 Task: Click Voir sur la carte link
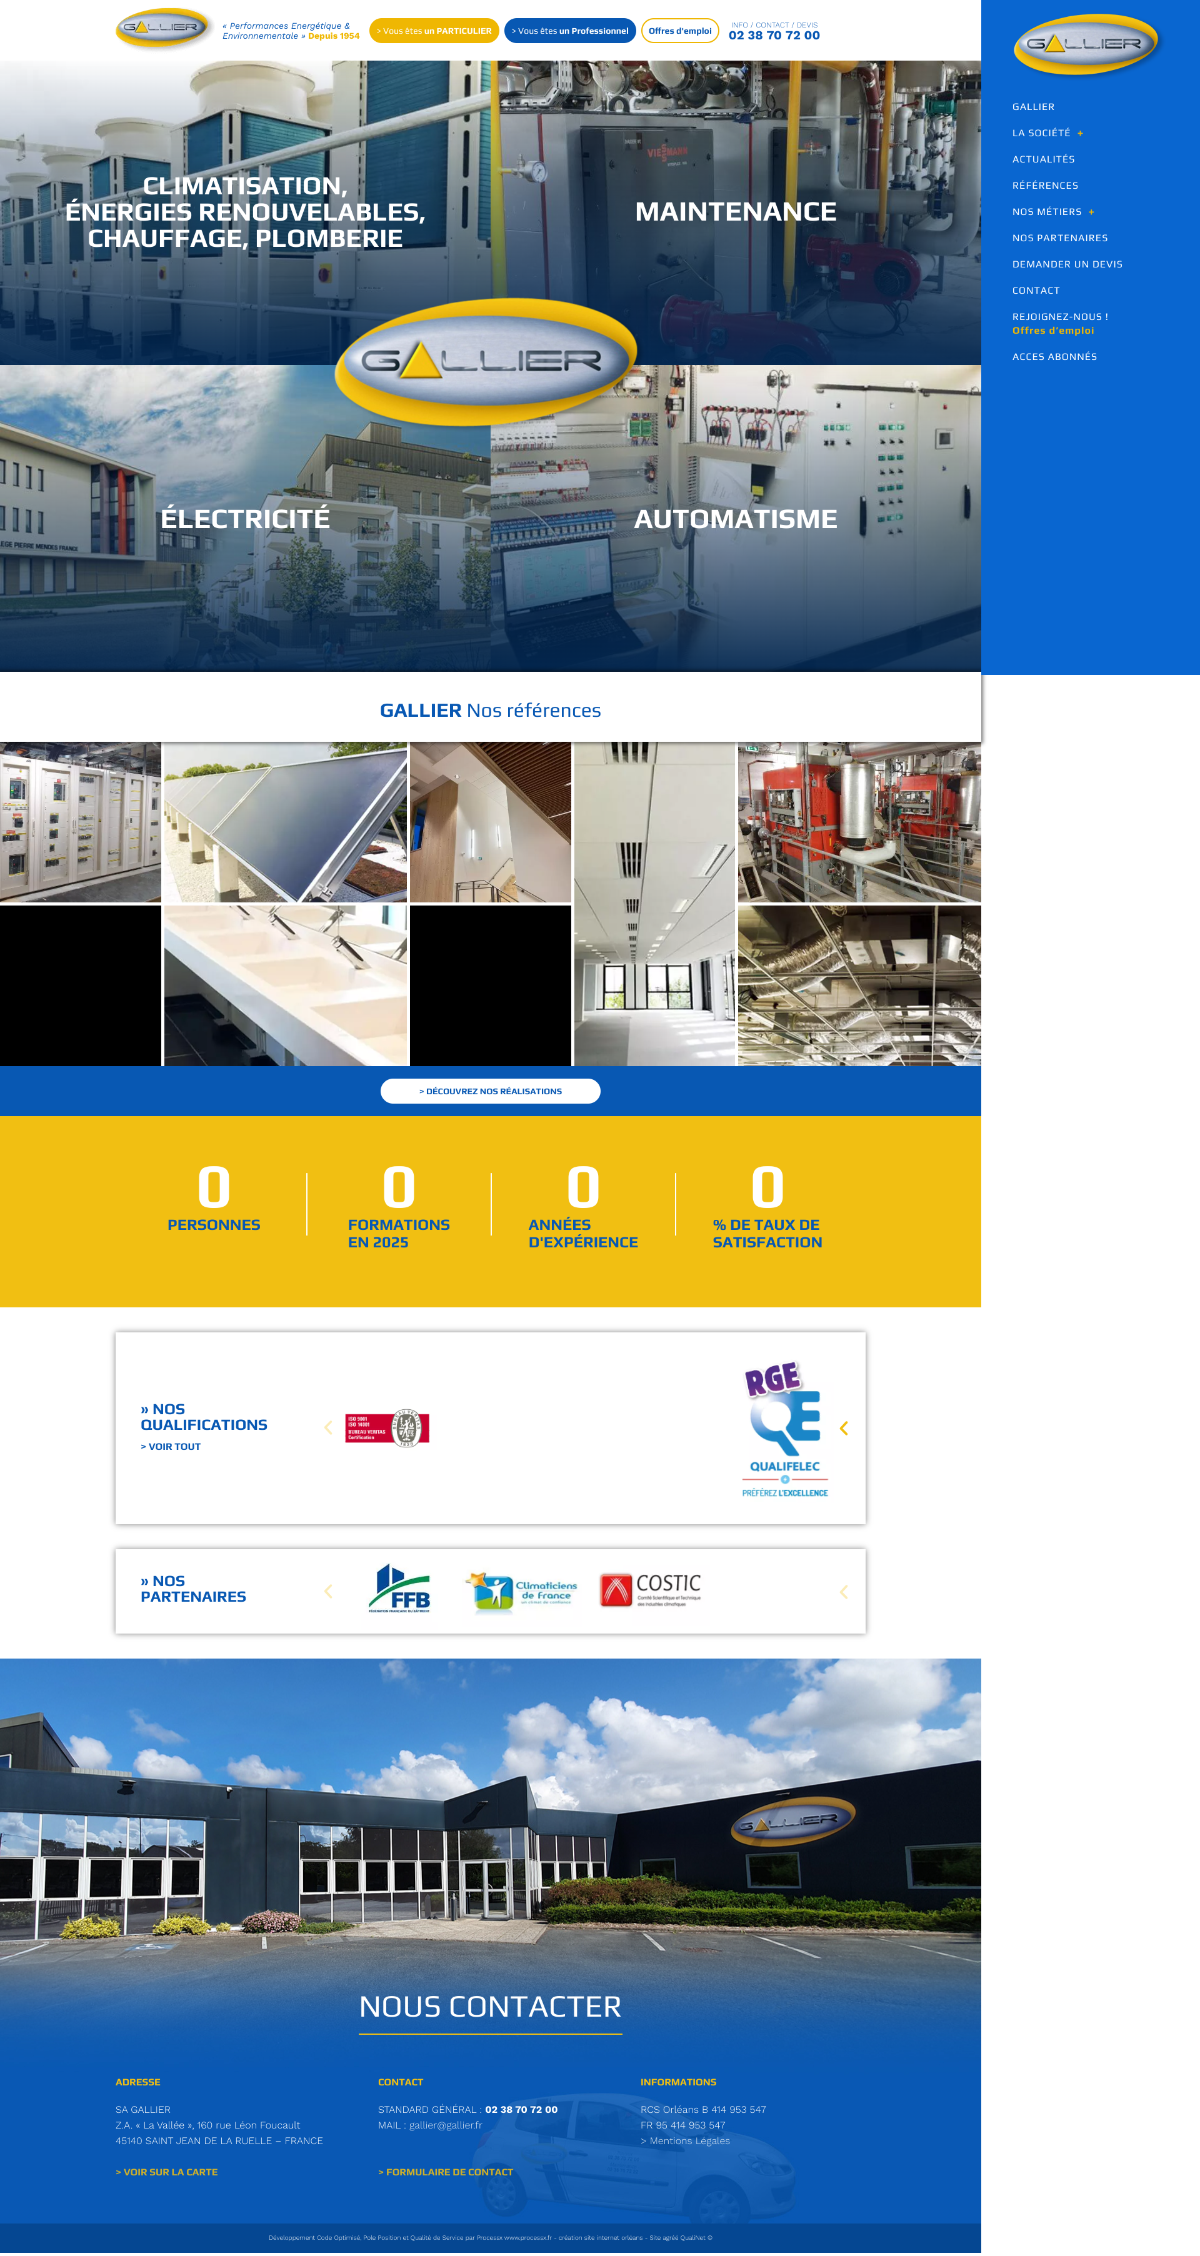pyautogui.click(x=166, y=2172)
